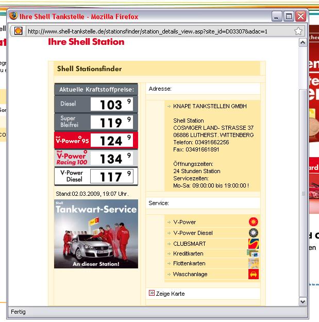Click the Fertig status bar text

(18, 312)
